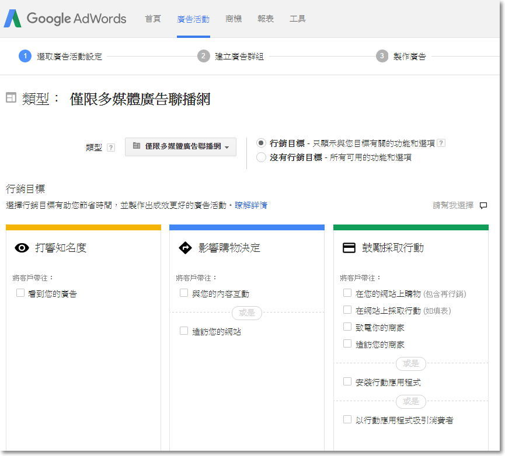Viewport: 505px width, 456px height.
Task: Click the speech bubble icon beside 請幫我選擇
Action: coord(483,205)
